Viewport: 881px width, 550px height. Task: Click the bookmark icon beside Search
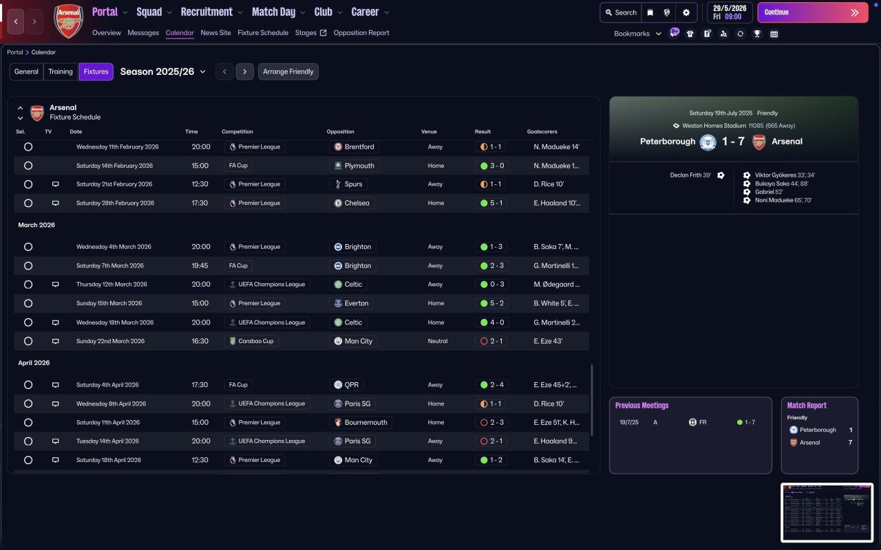[650, 12]
